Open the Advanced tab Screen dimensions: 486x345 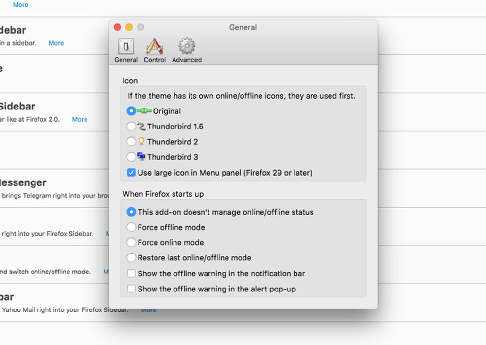pyautogui.click(x=186, y=50)
